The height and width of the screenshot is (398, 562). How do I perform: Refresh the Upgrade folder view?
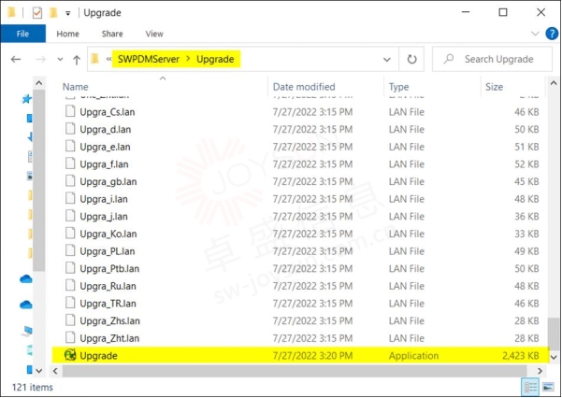[x=411, y=59]
